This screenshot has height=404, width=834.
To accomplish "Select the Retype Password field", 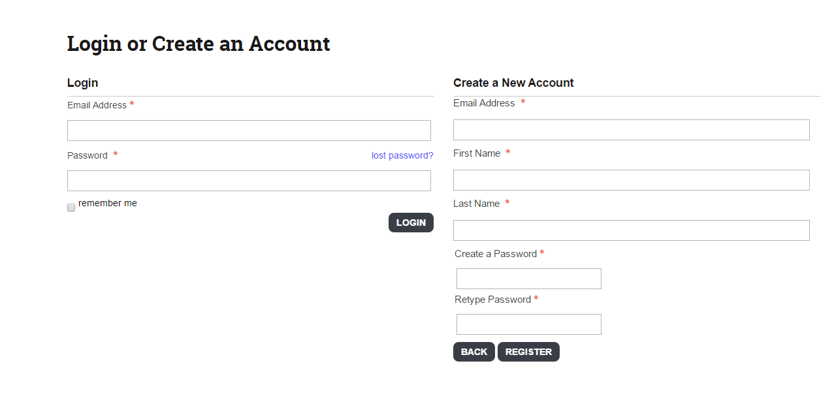I will pos(528,324).
